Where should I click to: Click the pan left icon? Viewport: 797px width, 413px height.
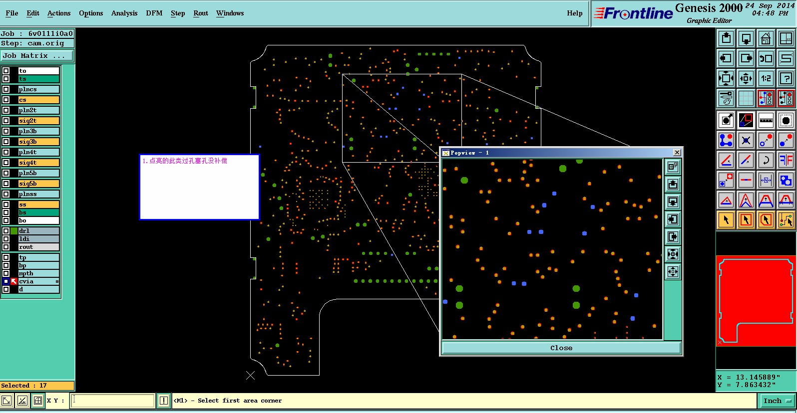tap(726, 58)
